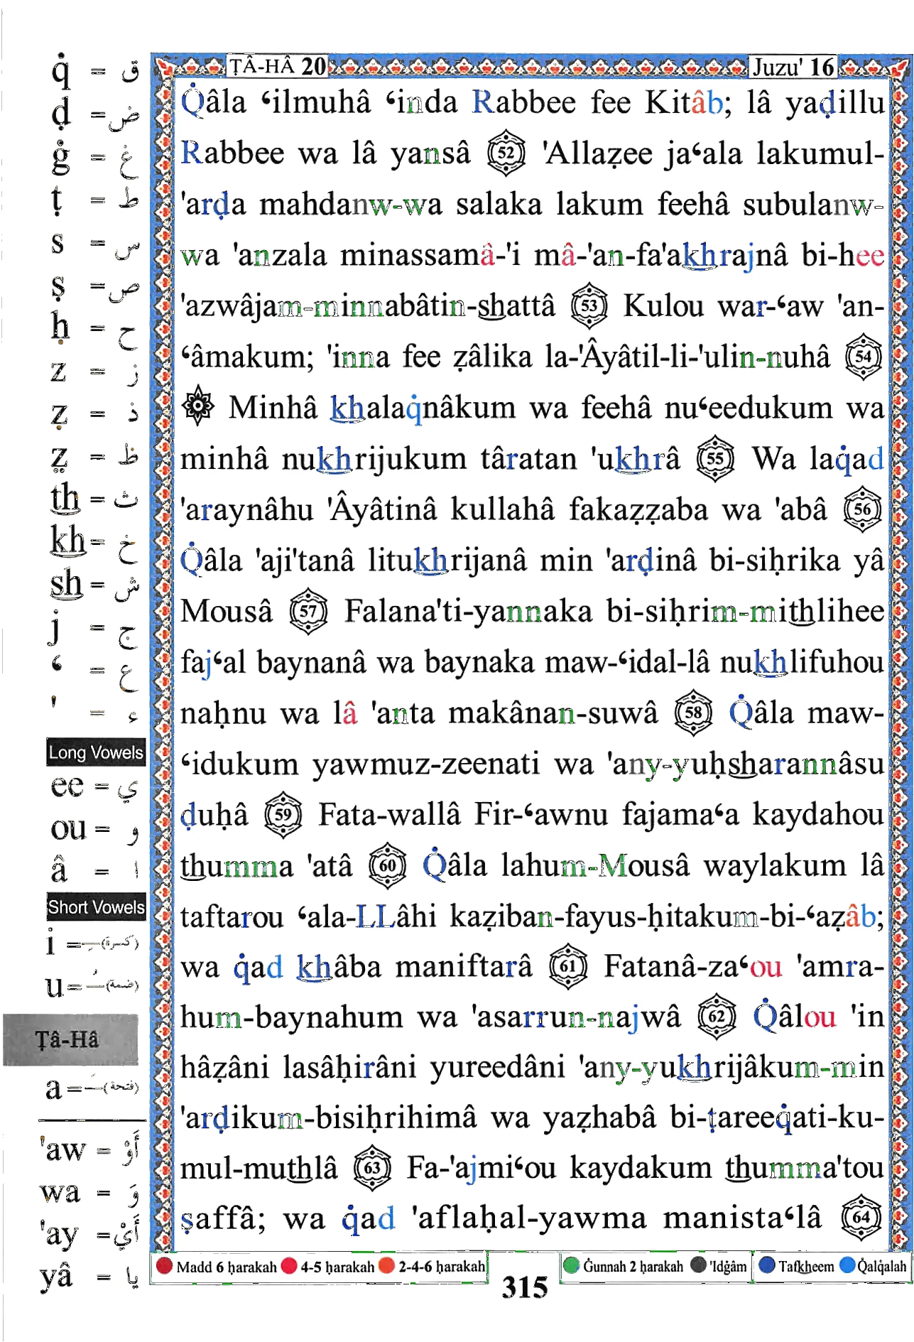Click the verse 64 end marker
The height and width of the screenshot is (1342, 914).
(x=861, y=1218)
